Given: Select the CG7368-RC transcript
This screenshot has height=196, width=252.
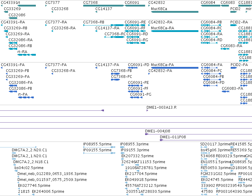Looking at the screenshot, I should coord(114,37).
